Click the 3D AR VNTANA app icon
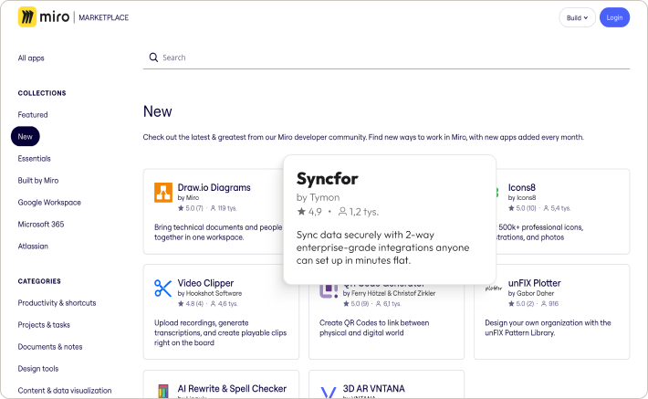 point(329,392)
